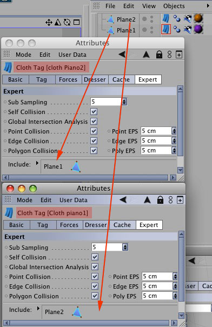212x327 pixels.
Task: Select the Plane1 object in Object Manager
Action: click(x=126, y=30)
